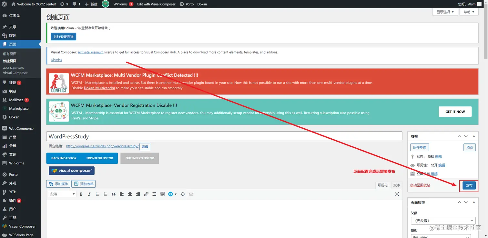Insert a bulleted list
This screenshot has height=238, width=488.
coord(97,194)
